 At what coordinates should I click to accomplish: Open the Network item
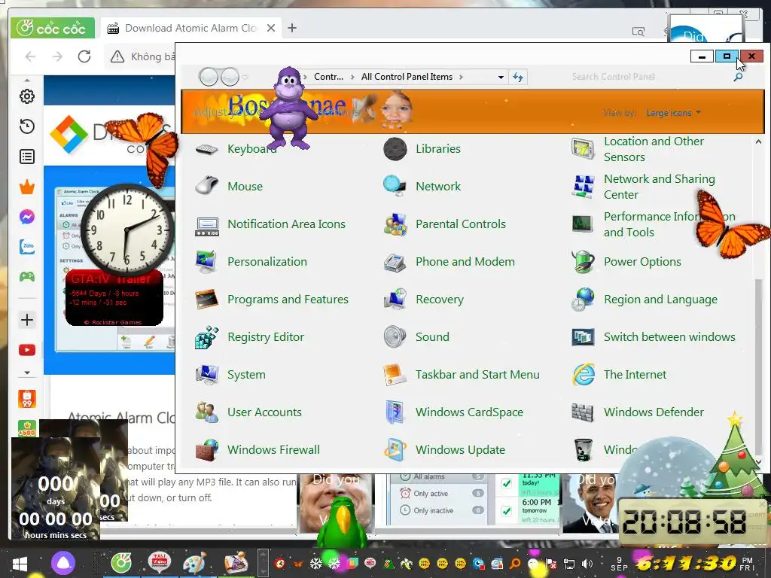pyautogui.click(x=422, y=187)
